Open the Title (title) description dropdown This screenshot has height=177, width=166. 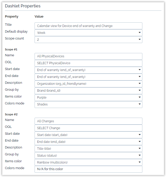pos(88,148)
